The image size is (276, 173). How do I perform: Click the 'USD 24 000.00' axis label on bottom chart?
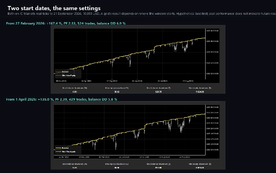coord(212,113)
